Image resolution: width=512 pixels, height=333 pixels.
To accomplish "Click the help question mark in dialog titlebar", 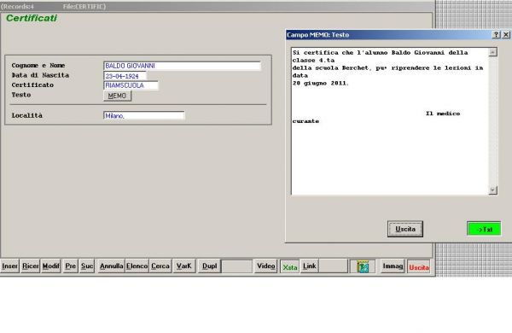I will pos(496,35).
